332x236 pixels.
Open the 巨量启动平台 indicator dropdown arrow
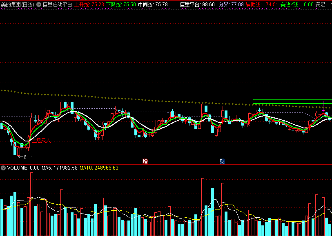39,4
